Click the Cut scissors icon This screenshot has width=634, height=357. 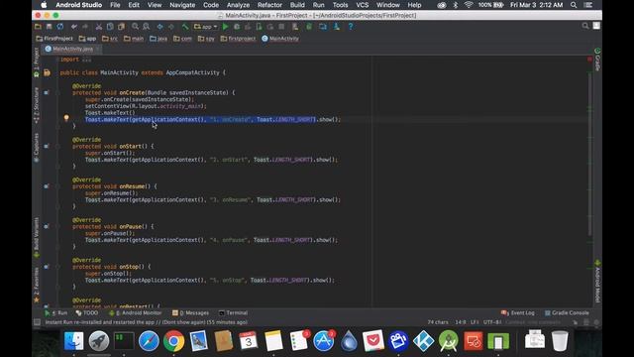click(99, 27)
